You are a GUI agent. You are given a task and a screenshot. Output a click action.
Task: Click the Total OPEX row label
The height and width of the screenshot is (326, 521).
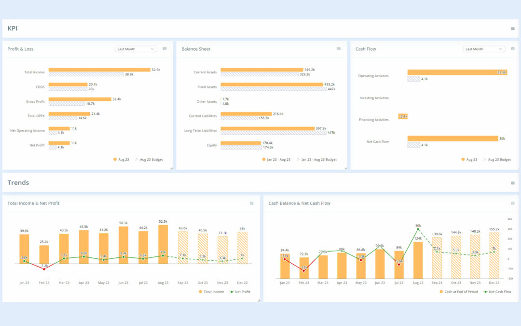pyautogui.click(x=36, y=116)
